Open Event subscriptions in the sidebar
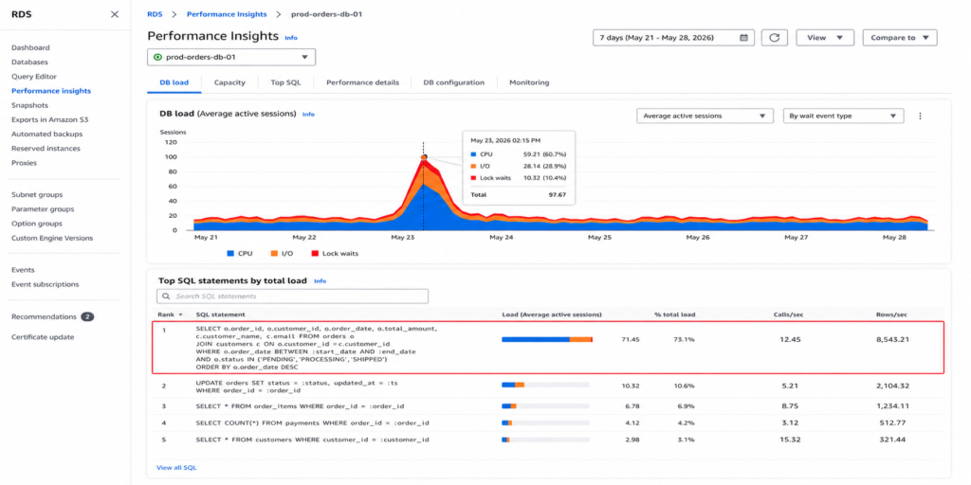The image size is (971, 485). click(46, 284)
